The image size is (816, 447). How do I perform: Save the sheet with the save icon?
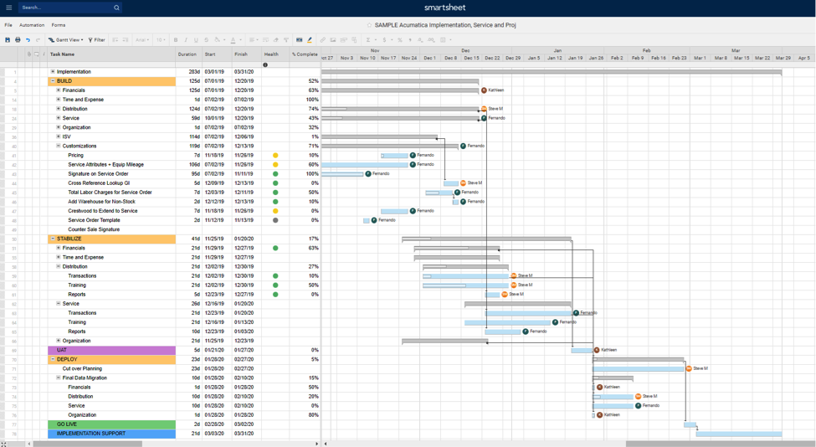(x=8, y=39)
